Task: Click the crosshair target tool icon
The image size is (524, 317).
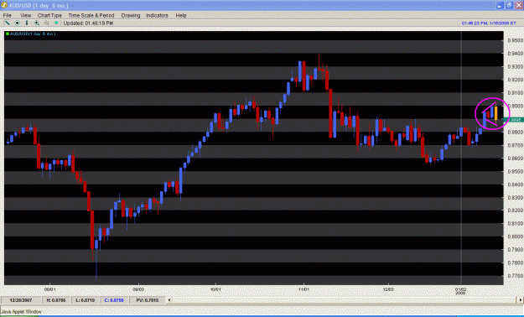Action: (17, 23)
